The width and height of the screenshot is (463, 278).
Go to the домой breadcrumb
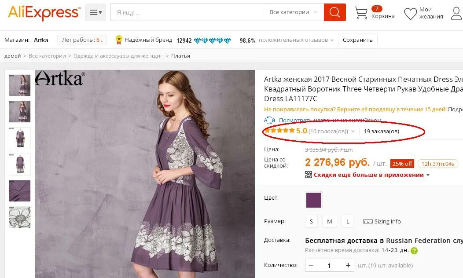pyautogui.click(x=12, y=56)
